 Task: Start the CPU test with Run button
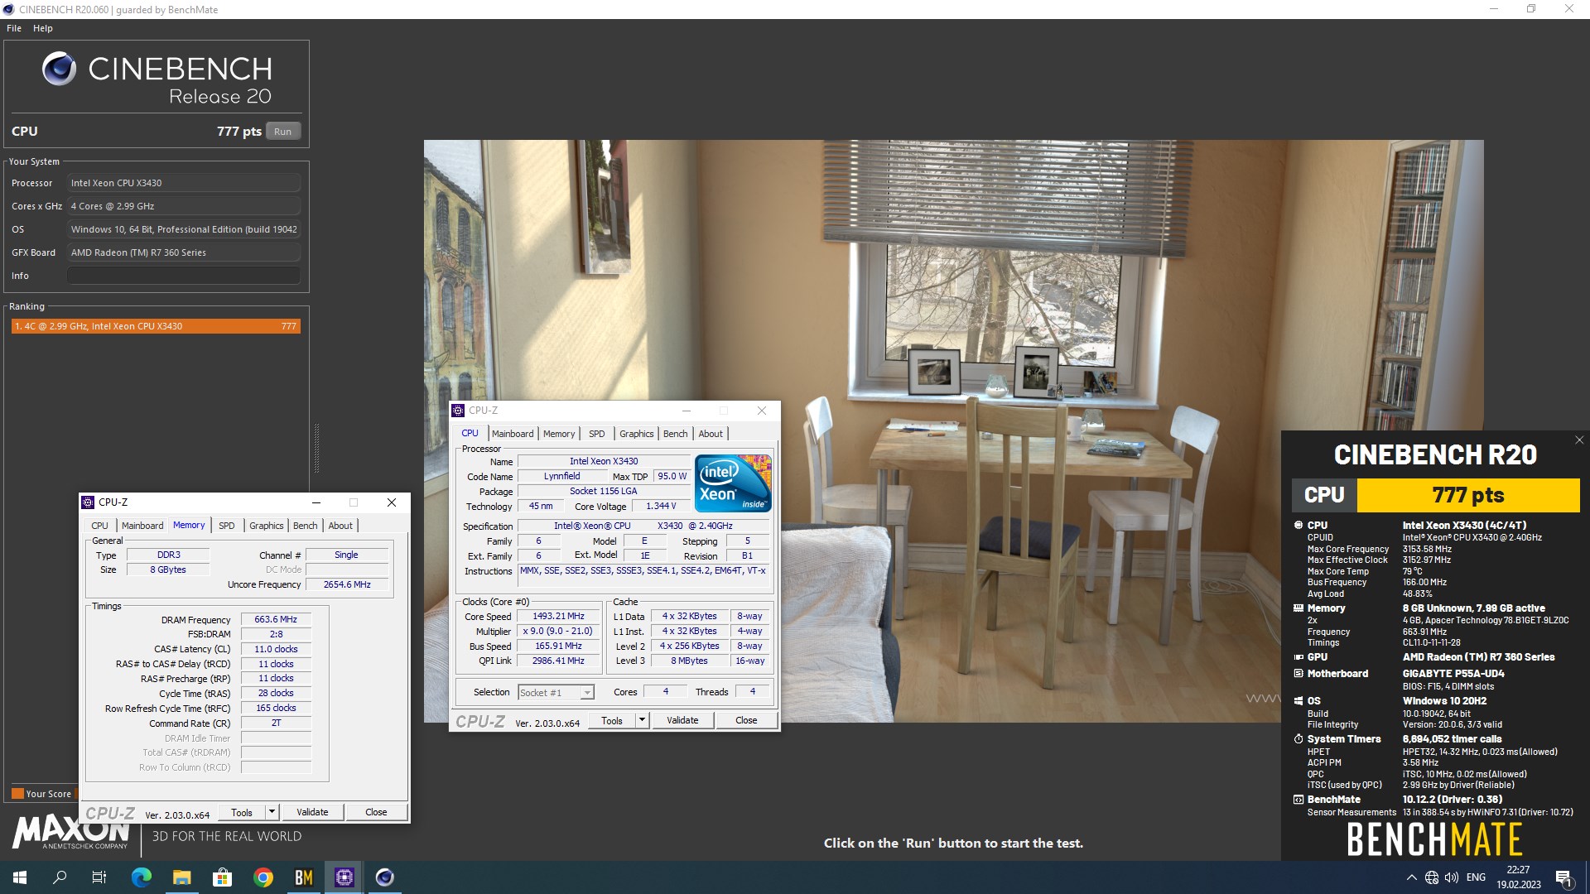283,132
